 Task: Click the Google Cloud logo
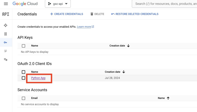tap(25, 4)
